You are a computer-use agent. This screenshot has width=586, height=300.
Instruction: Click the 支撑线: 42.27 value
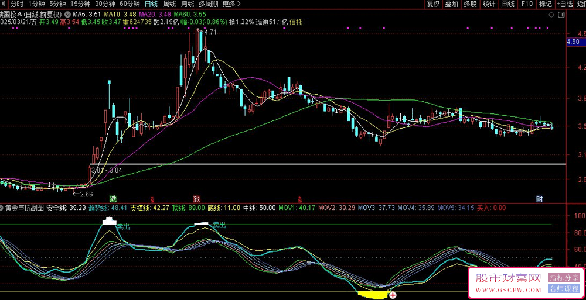pyautogui.click(x=149, y=208)
